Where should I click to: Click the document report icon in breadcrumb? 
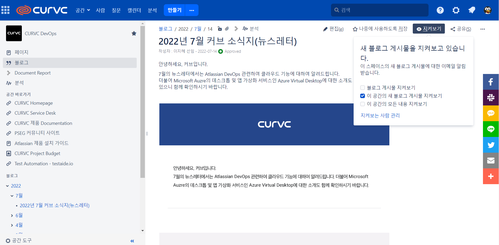(236, 29)
